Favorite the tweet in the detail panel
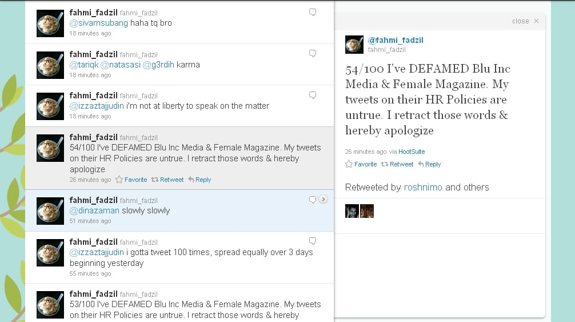575x322 pixels. 361,164
